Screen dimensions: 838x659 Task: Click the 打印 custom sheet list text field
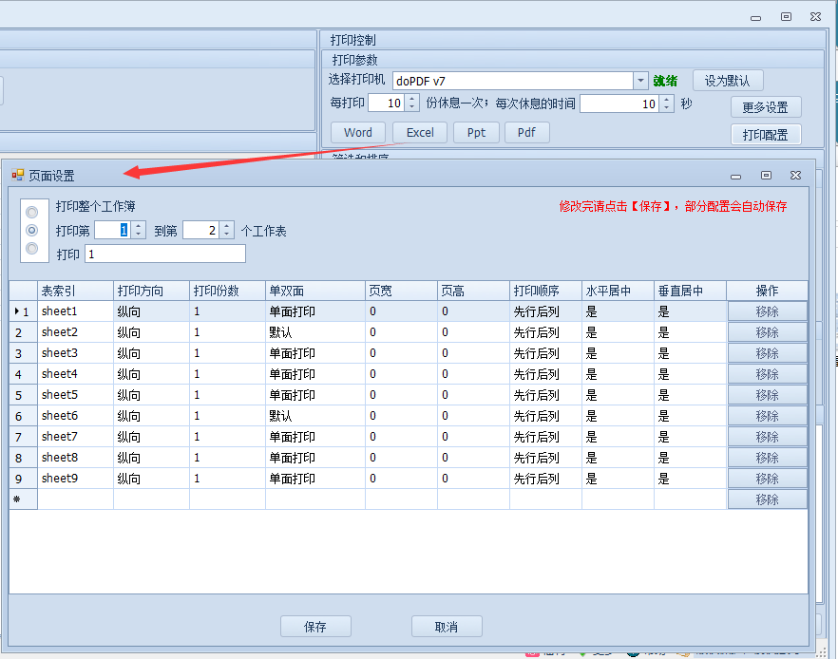coord(165,254)
